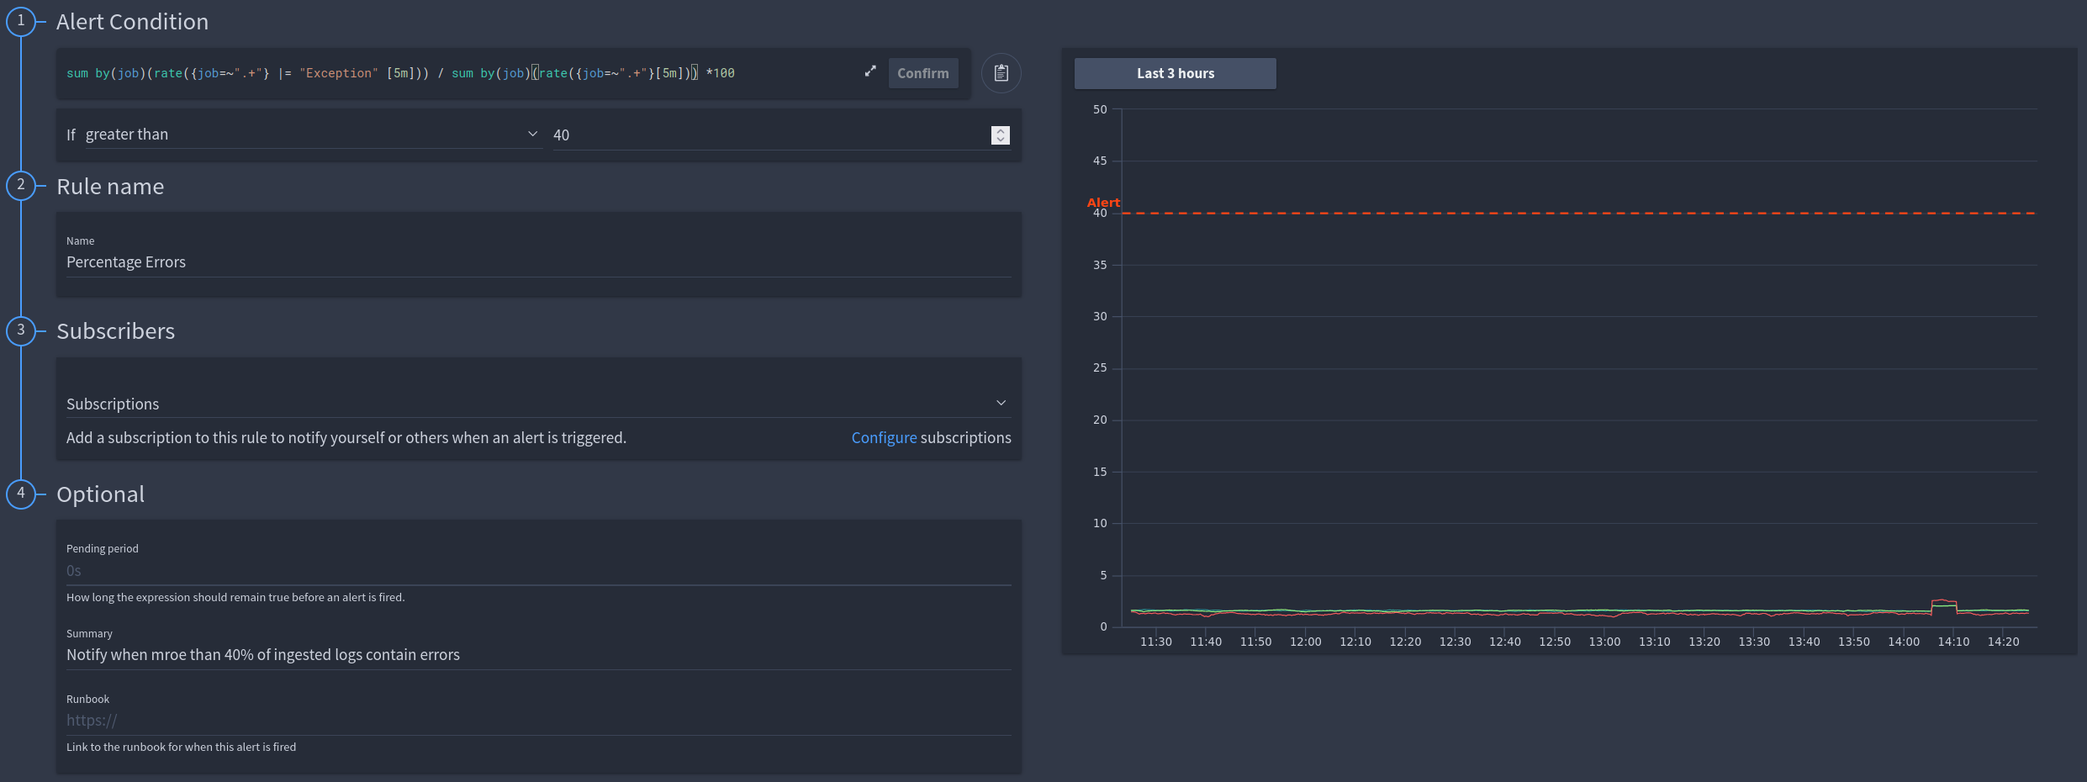Select the step 2 Rule name marker
Image resolution: width=2087 pixels, height=782 pixels.
coord(21,185)
